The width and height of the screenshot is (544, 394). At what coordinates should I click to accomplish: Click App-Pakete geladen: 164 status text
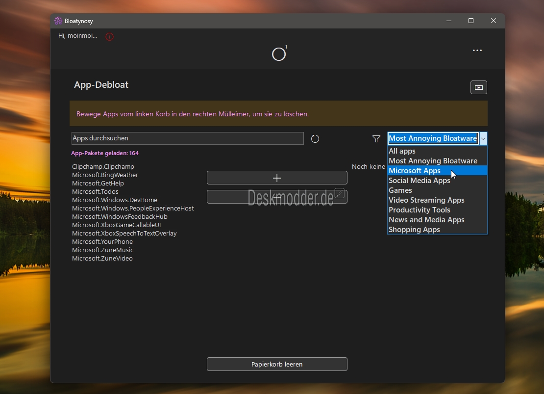point(105,153)
